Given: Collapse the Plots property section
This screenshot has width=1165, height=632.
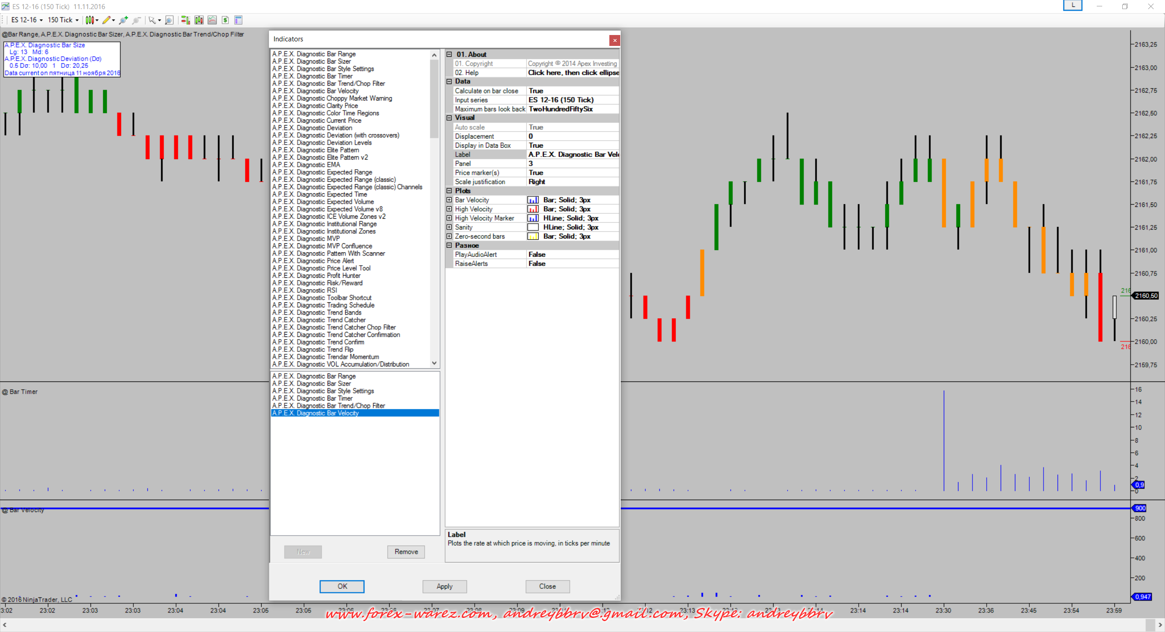Looking at the screenshot, I should [449, 191].
